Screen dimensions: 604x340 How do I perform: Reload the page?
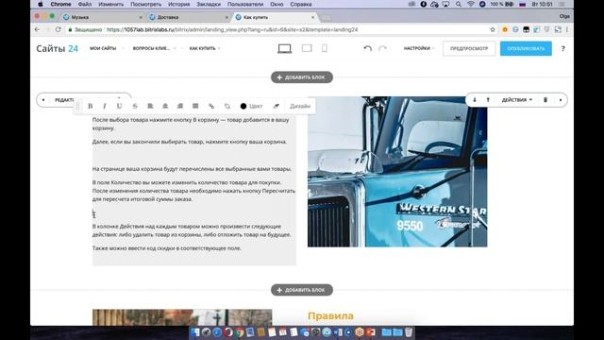(x=59, y=29)
